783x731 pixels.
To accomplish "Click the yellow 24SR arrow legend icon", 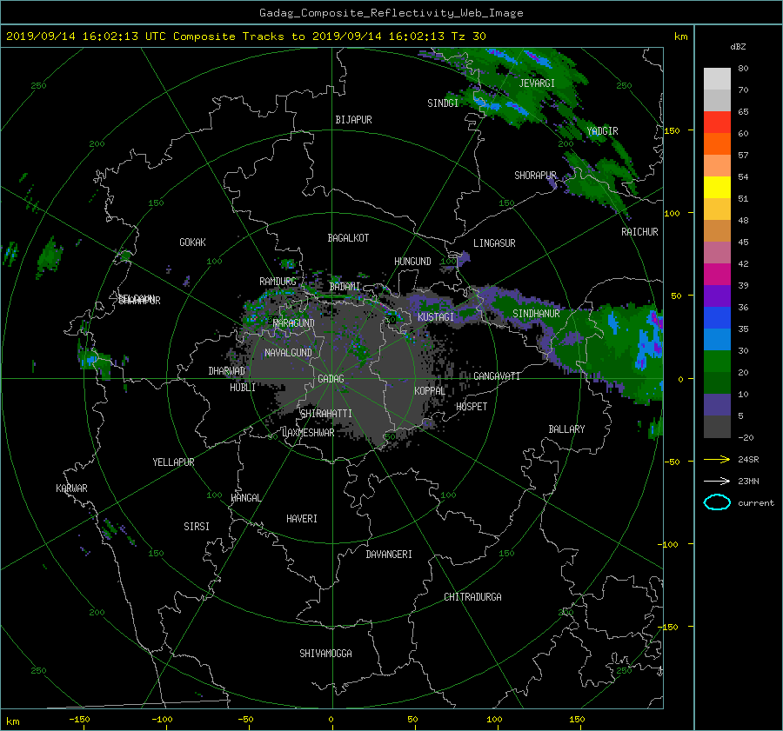I will click(x=717, y=459).
